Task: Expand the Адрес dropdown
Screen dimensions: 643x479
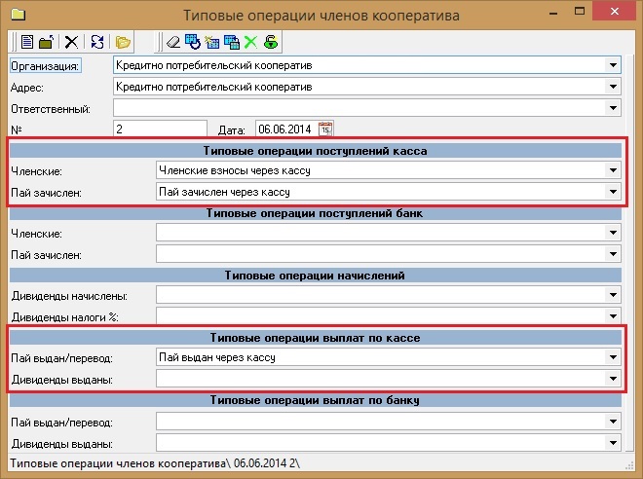Action: 613,87
